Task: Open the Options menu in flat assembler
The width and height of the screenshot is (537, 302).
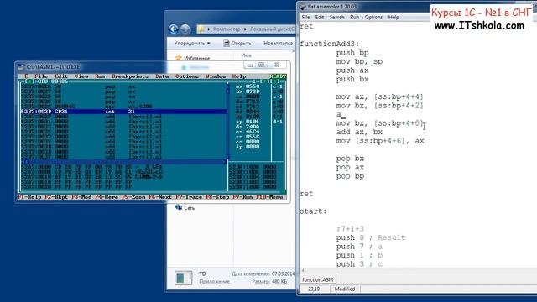Action: click(373, 17)
